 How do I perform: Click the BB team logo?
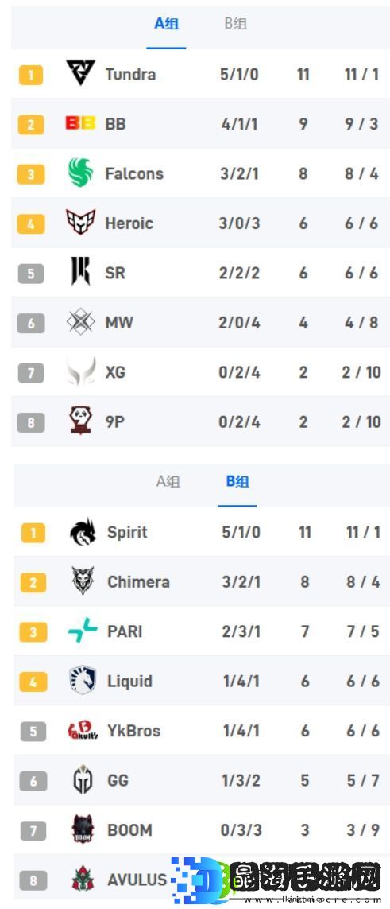tap(80, 123)
